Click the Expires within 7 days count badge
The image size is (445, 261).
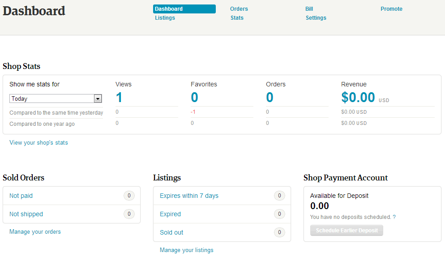[x=279, y=196]
